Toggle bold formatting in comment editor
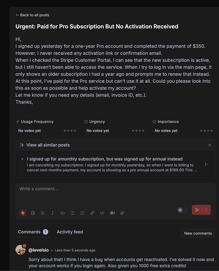 (42, 213)
